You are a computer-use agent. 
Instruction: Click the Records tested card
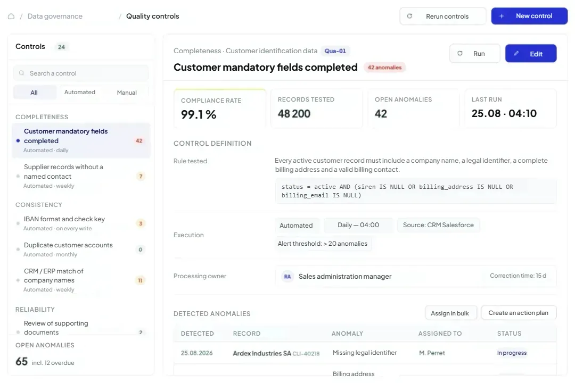click(x=316, y=109)
